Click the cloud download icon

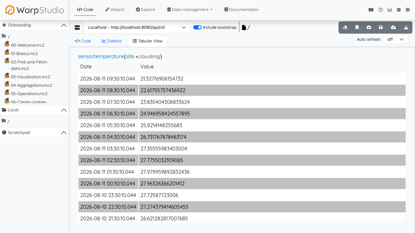[x=393, y=28]
